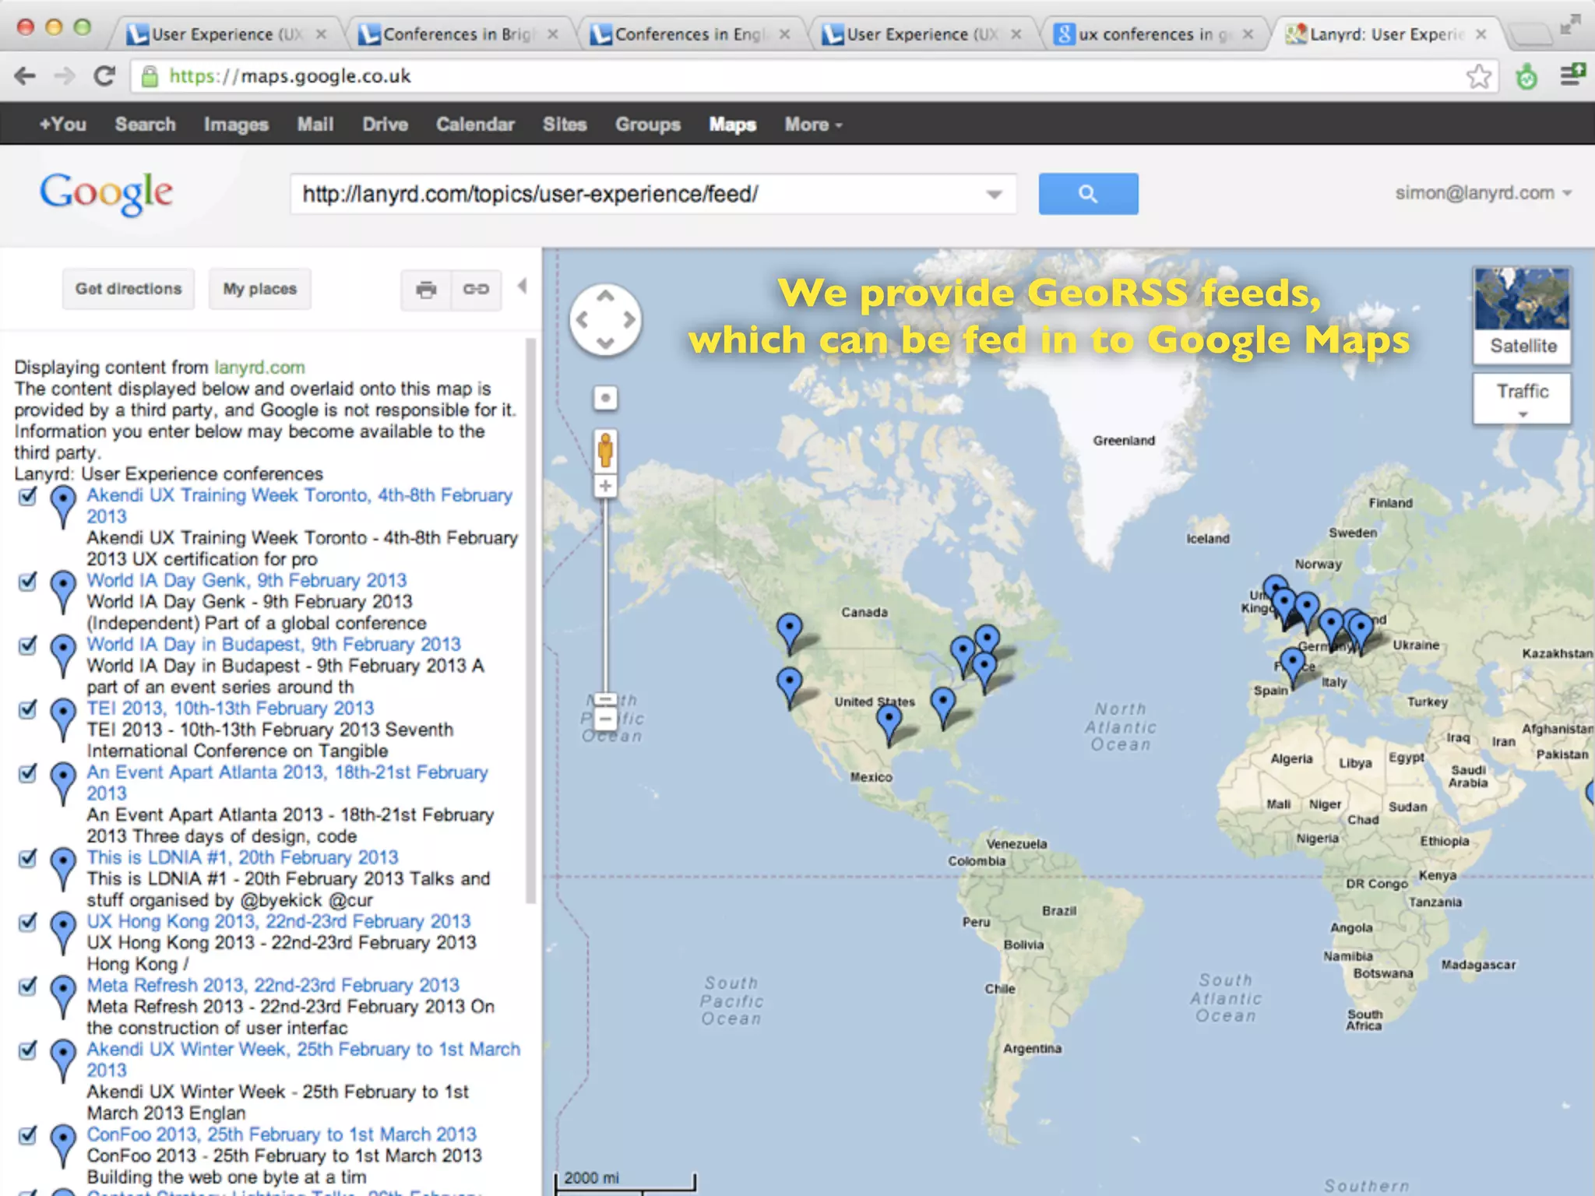Go back with the browser back arrow
The height and width of the screenshot is (1196, 1595).
(x=25, y=76)
